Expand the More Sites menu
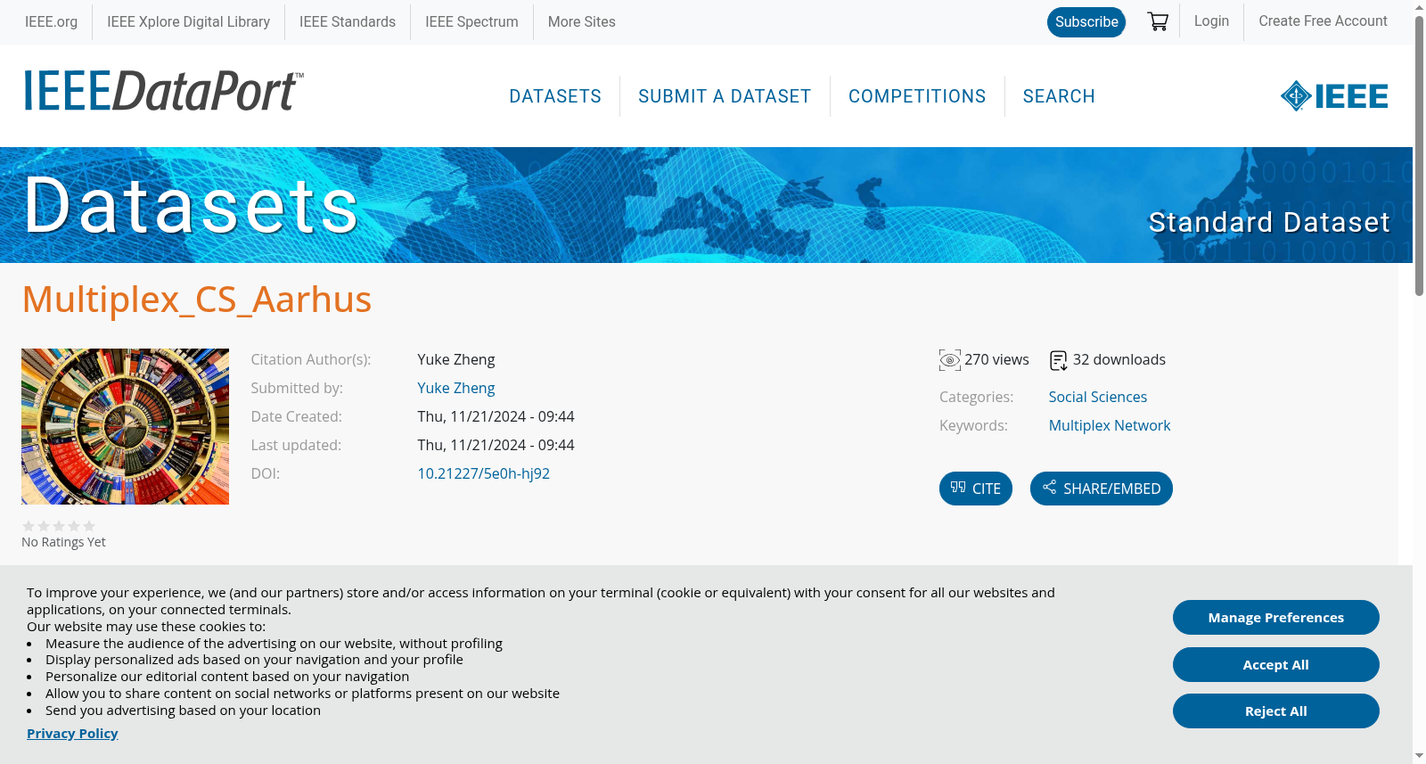Image resolution: width=1426 pixels, height=764 pixels. (581, 21)
